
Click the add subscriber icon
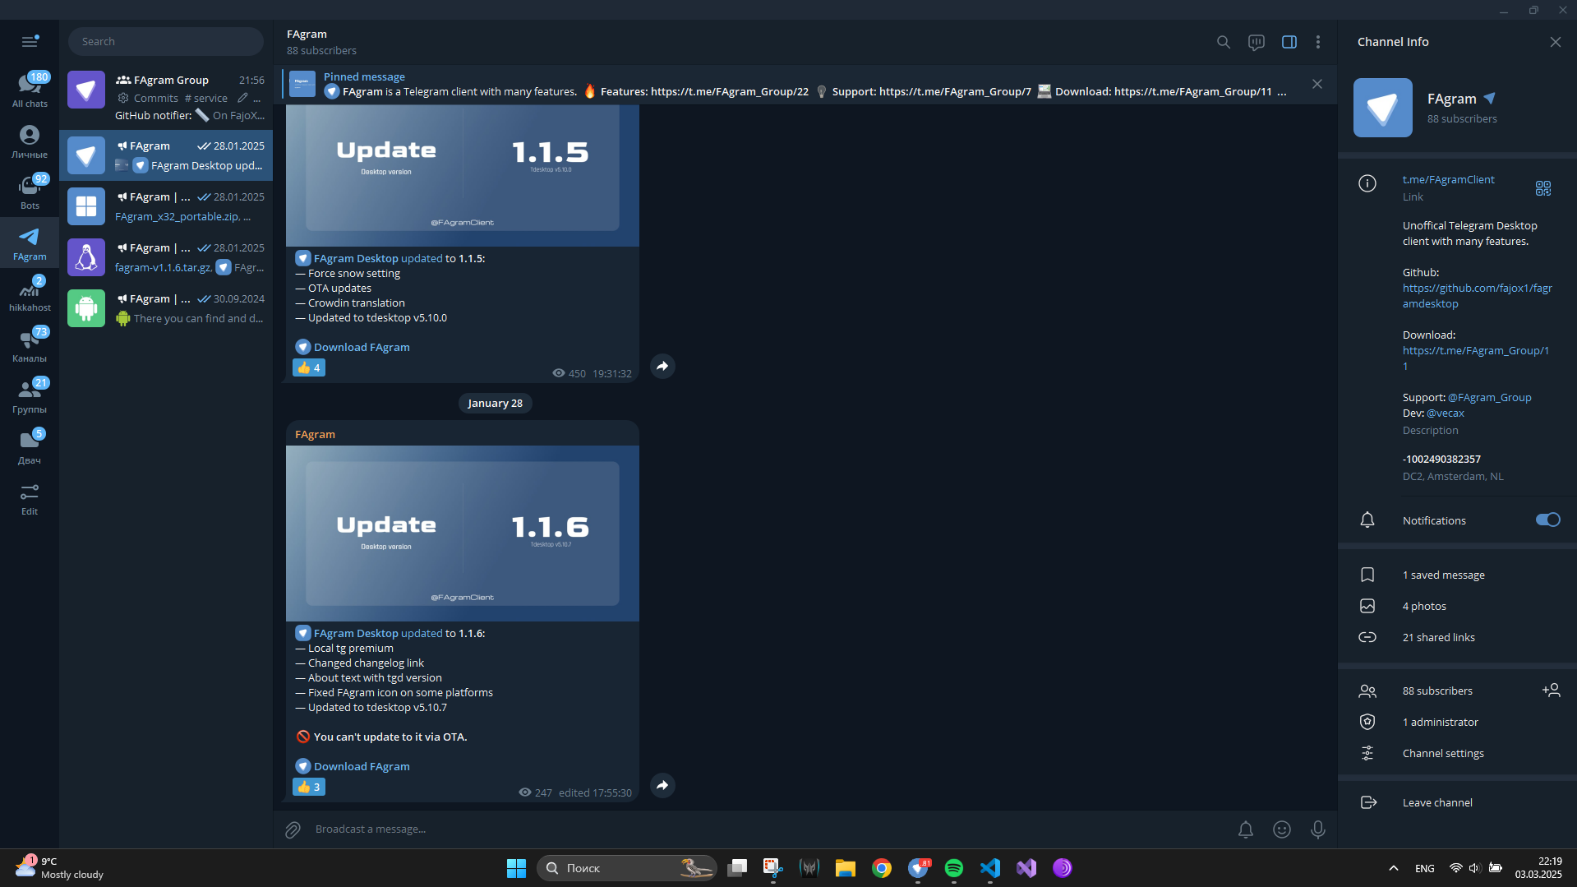click(x=1551, y=691)
